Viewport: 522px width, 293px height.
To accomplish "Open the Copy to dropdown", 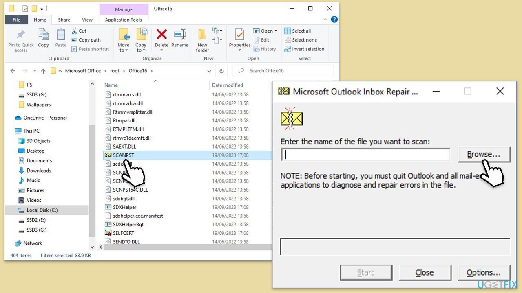I will 141,40.
